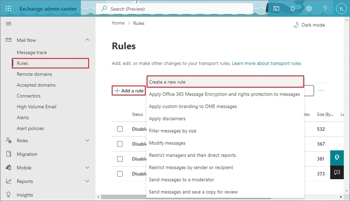
Task: Open the settings gear icon
Action: (309, 9)
